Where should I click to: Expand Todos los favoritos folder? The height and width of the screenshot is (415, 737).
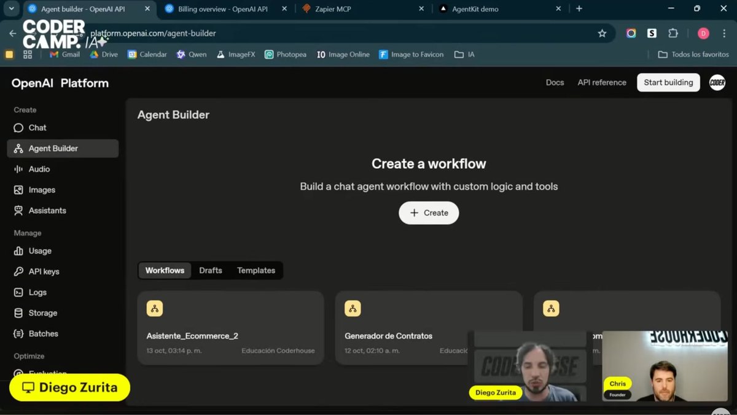click(x=693, y=55)
